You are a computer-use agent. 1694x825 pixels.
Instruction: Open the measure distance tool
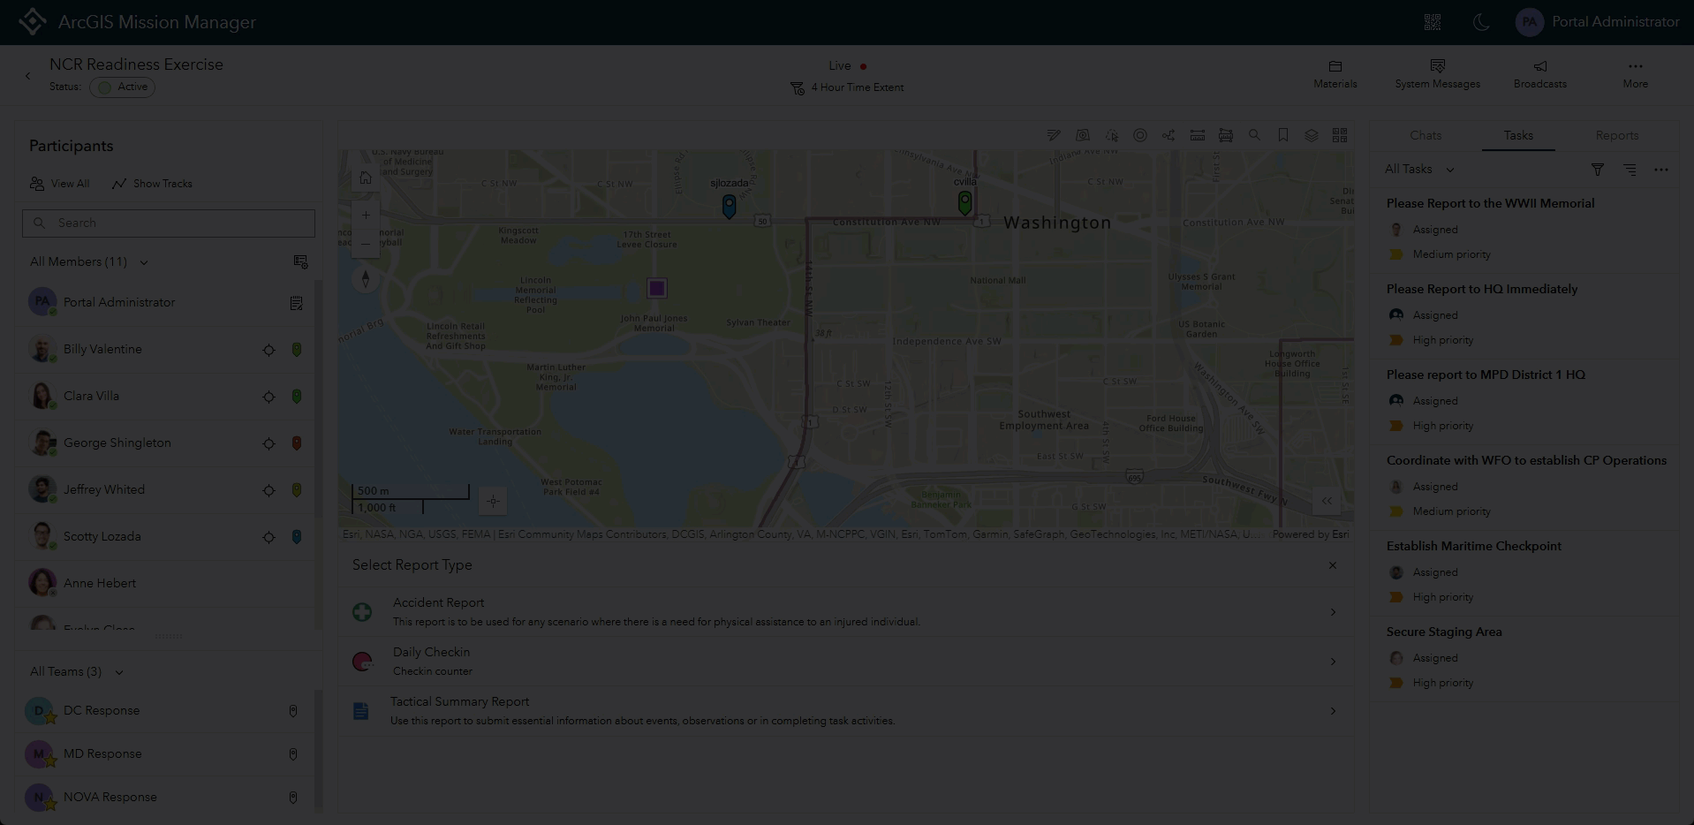(x=1197, y=135)
